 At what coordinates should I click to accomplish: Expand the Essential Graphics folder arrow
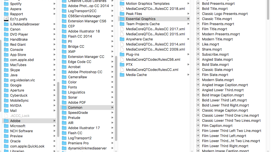pos(188,19)
